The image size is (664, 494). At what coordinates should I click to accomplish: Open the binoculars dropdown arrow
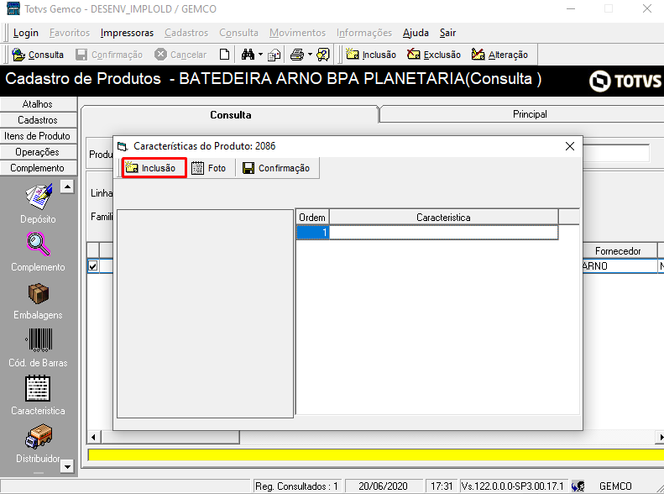(x=260, y=55)
